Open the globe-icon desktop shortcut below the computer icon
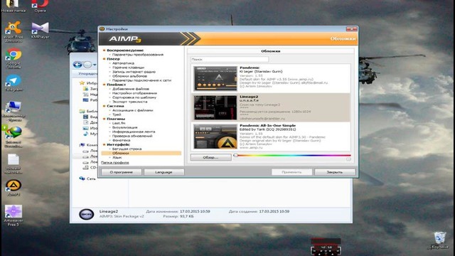 [13, 137]
